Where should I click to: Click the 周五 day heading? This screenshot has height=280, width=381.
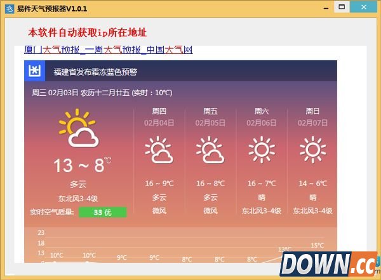pos(210,111)
